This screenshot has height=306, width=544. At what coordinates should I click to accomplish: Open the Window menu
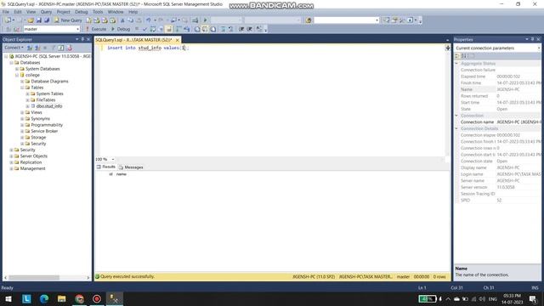(x=116, y=12)
